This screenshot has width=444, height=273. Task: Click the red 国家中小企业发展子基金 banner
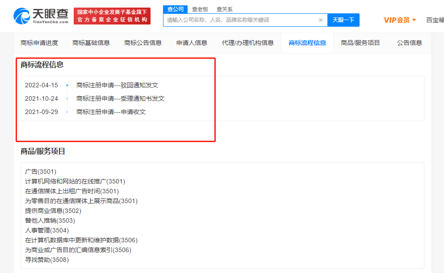[112, 16]
